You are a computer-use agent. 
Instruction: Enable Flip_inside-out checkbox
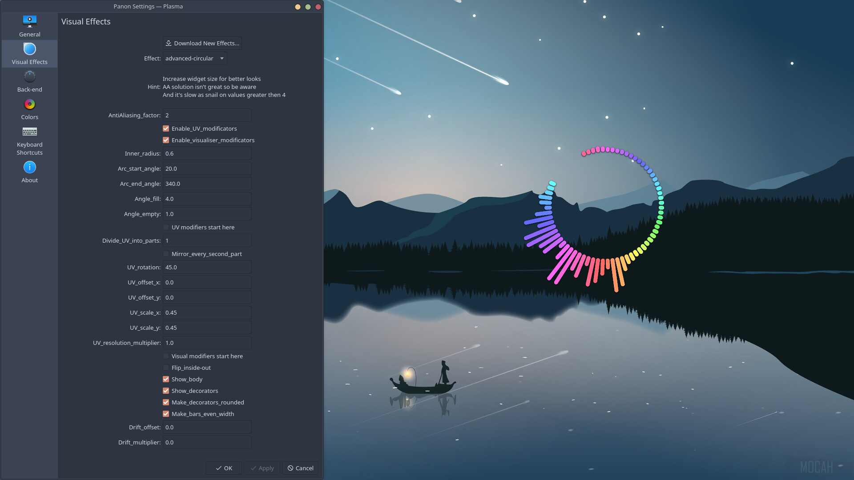[166, 368]
